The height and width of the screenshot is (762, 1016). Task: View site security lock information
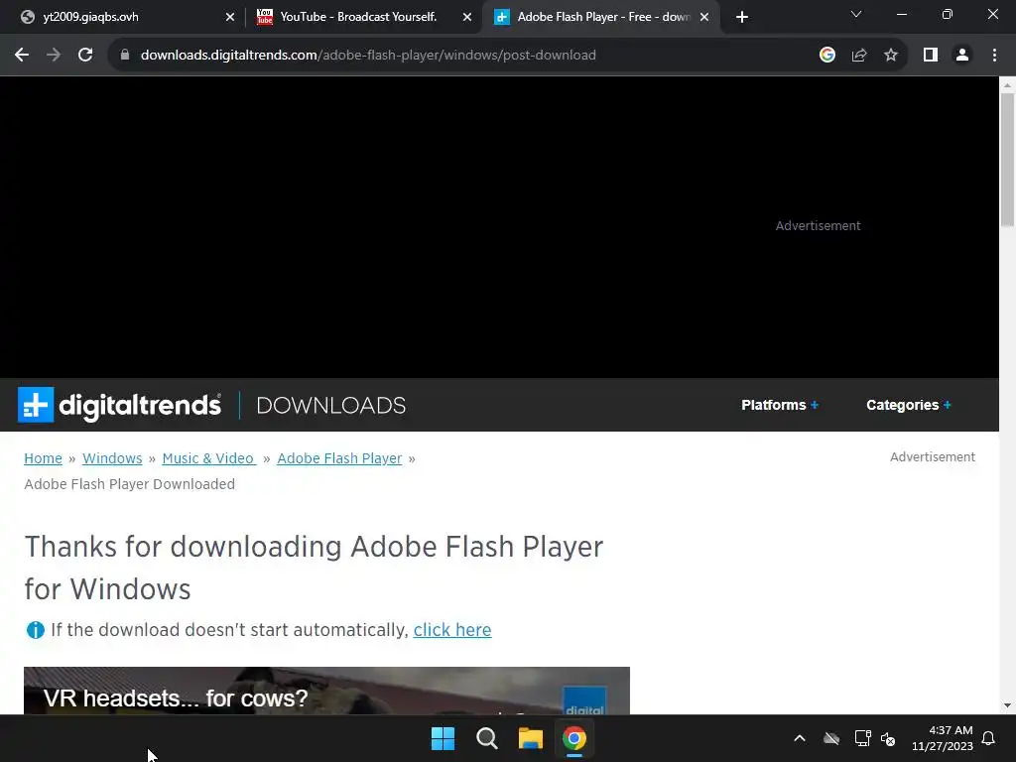coord(125,56)
